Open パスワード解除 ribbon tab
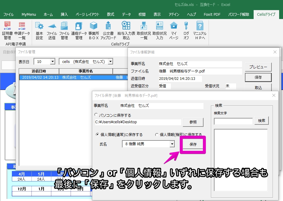The image size is (283, 201). (x=239, y=15)
